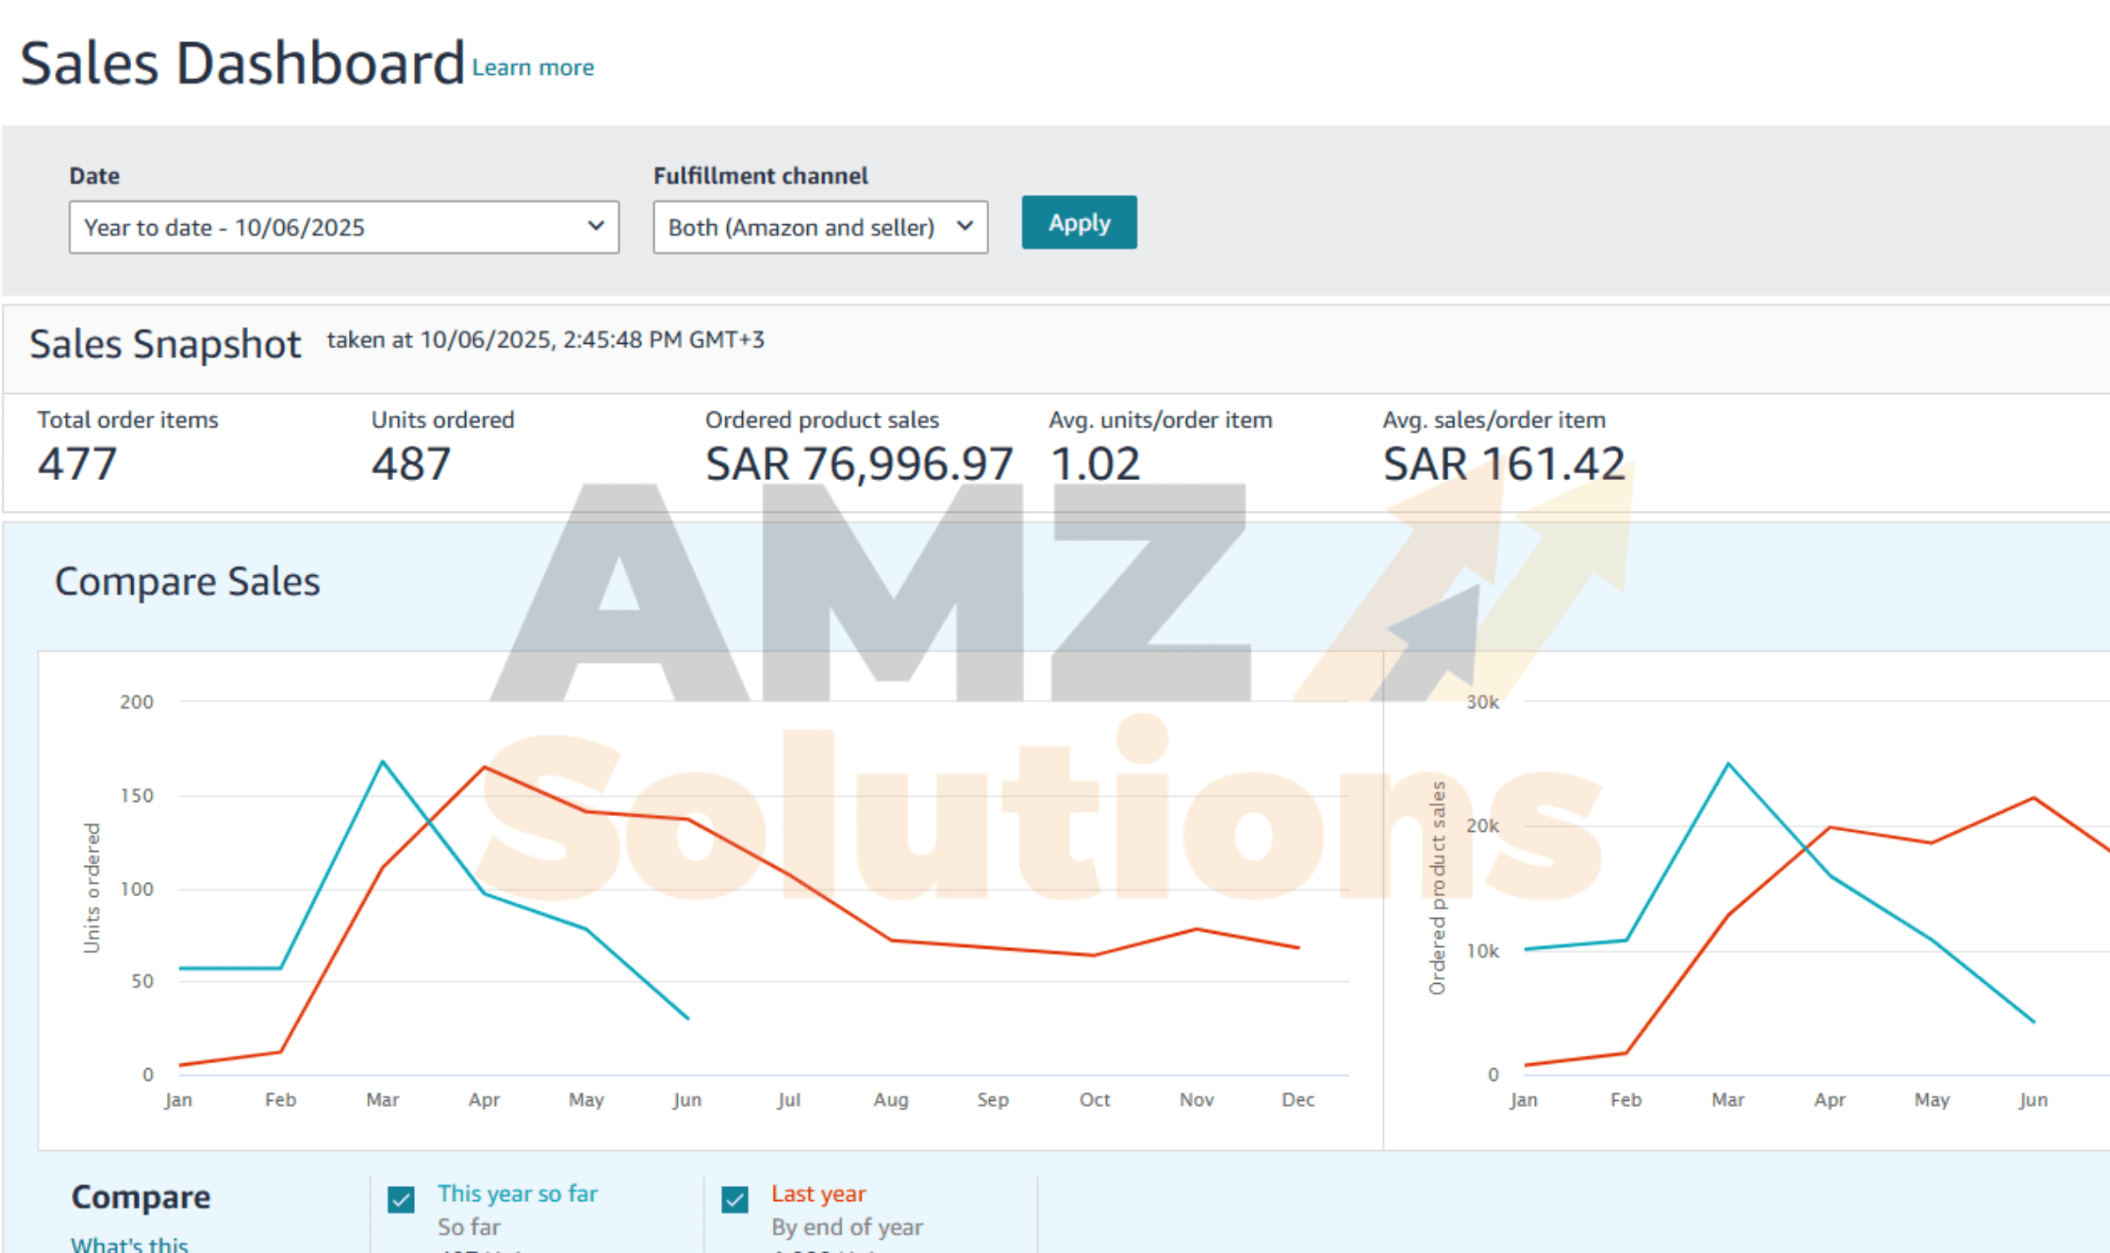Click the chevron arrow in the Date selector

coord(596,226)
